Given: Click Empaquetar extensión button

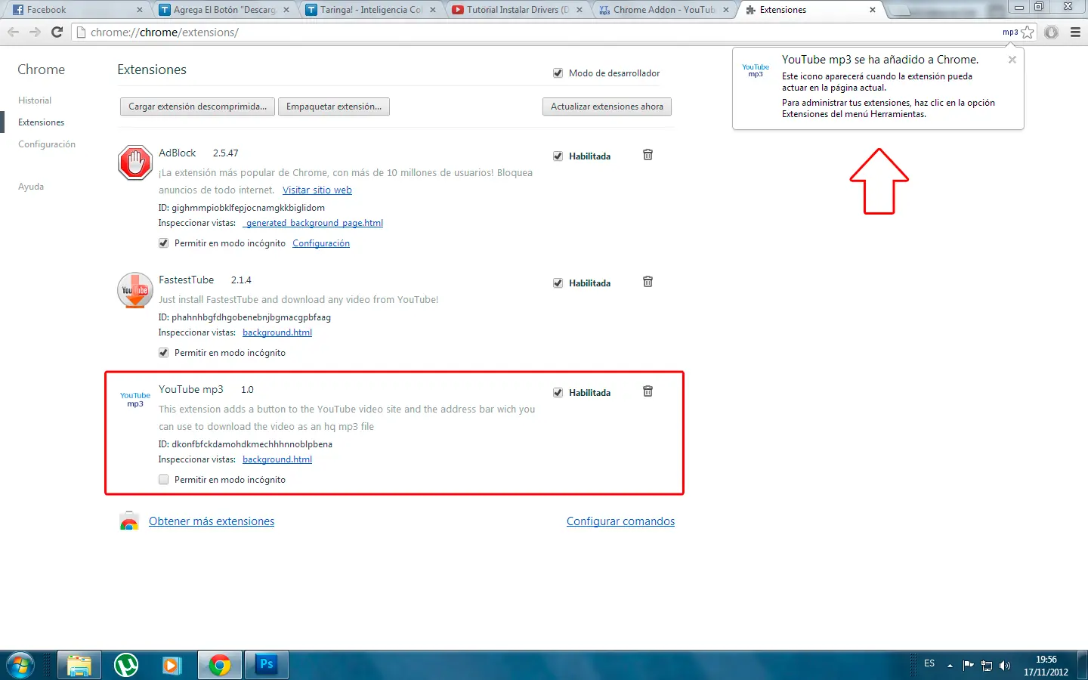Looking at the screenshot, I should click(x=334, y=107).
